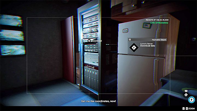Click the subtitle "Get me the coordinates, now!"
Screen dimensions: 197x111
pos(99,101)
